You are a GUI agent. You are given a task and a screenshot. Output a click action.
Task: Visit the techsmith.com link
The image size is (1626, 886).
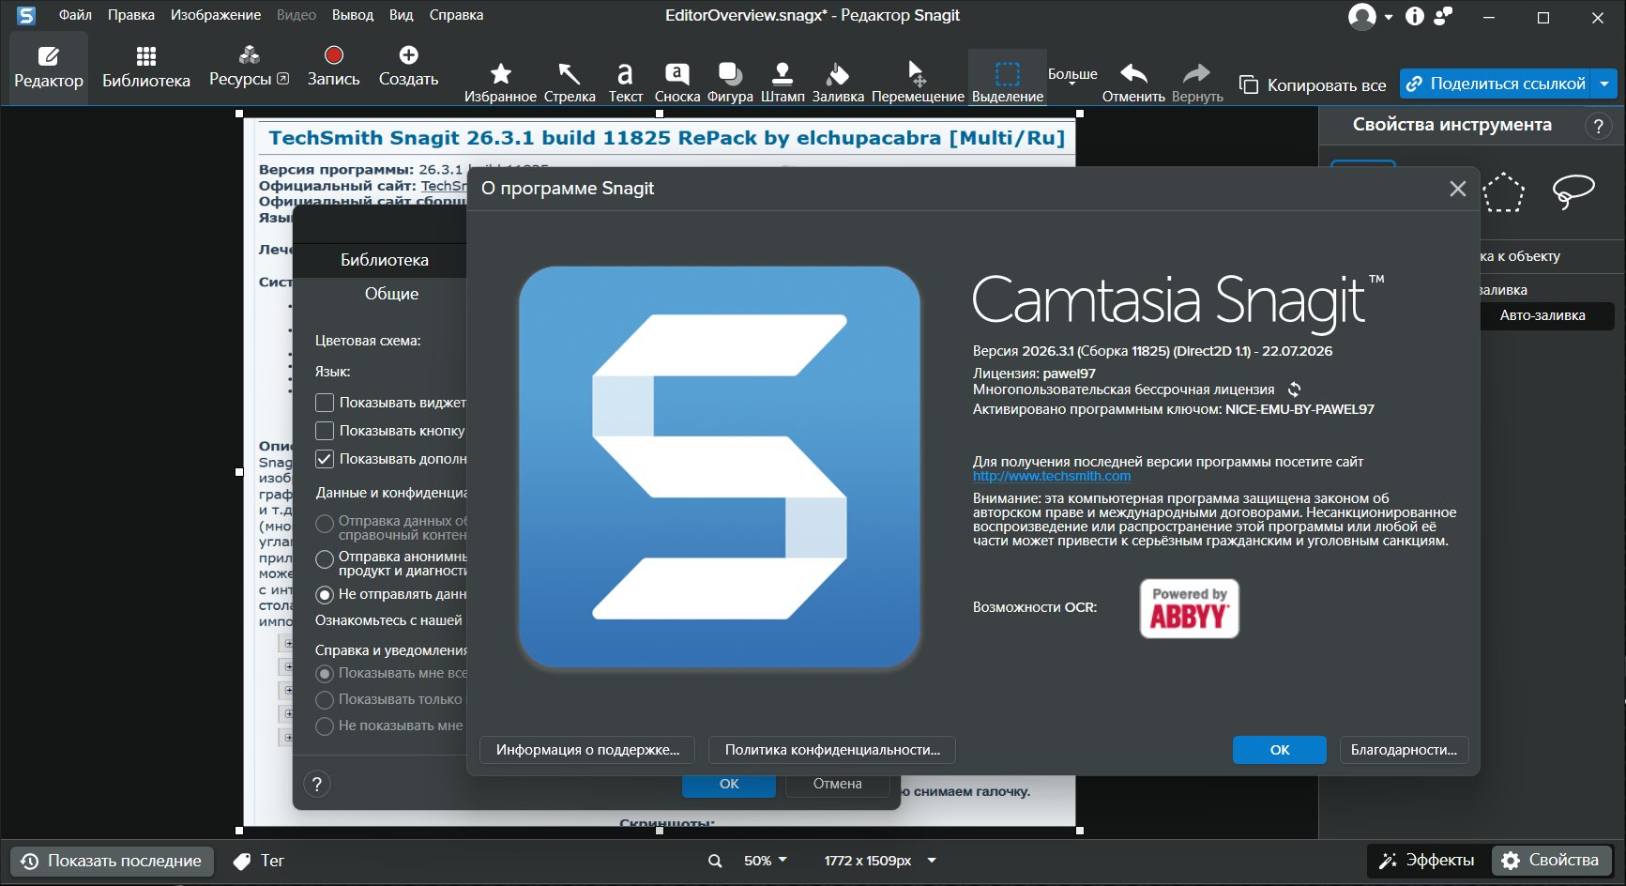point(1052,476)
